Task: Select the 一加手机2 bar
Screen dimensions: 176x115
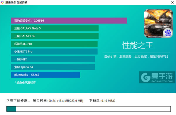Action: point(53,59)
